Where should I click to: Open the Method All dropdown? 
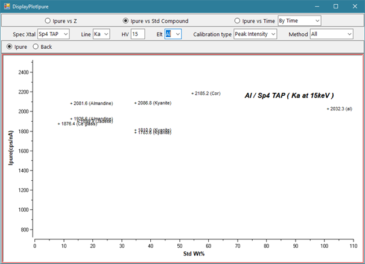click(x=331, y=34)
